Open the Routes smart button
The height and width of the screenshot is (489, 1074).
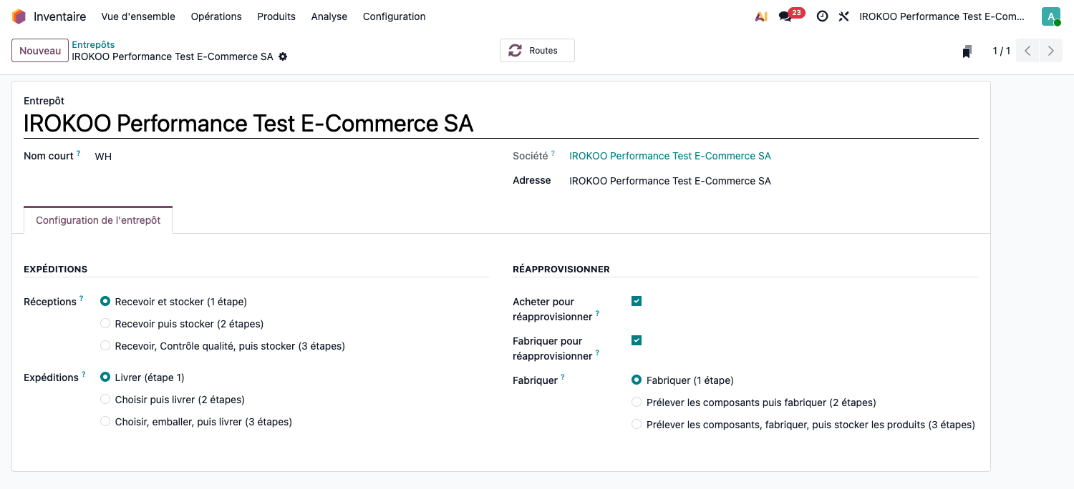click(x=537, y=51)
